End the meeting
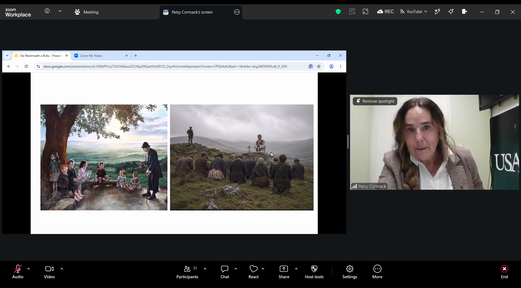This screenshot has width=521, height=288. click(504, 272)
